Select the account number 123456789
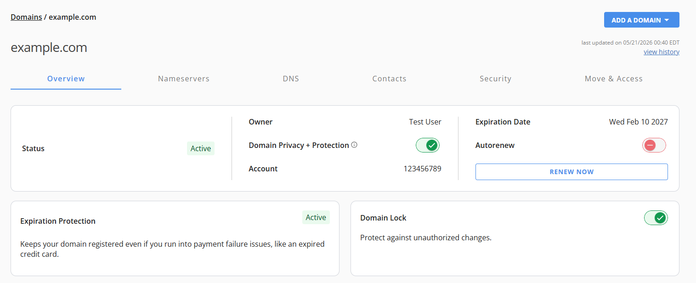The height and width of the screenshot is (283, 696). (x=423, y=169)
